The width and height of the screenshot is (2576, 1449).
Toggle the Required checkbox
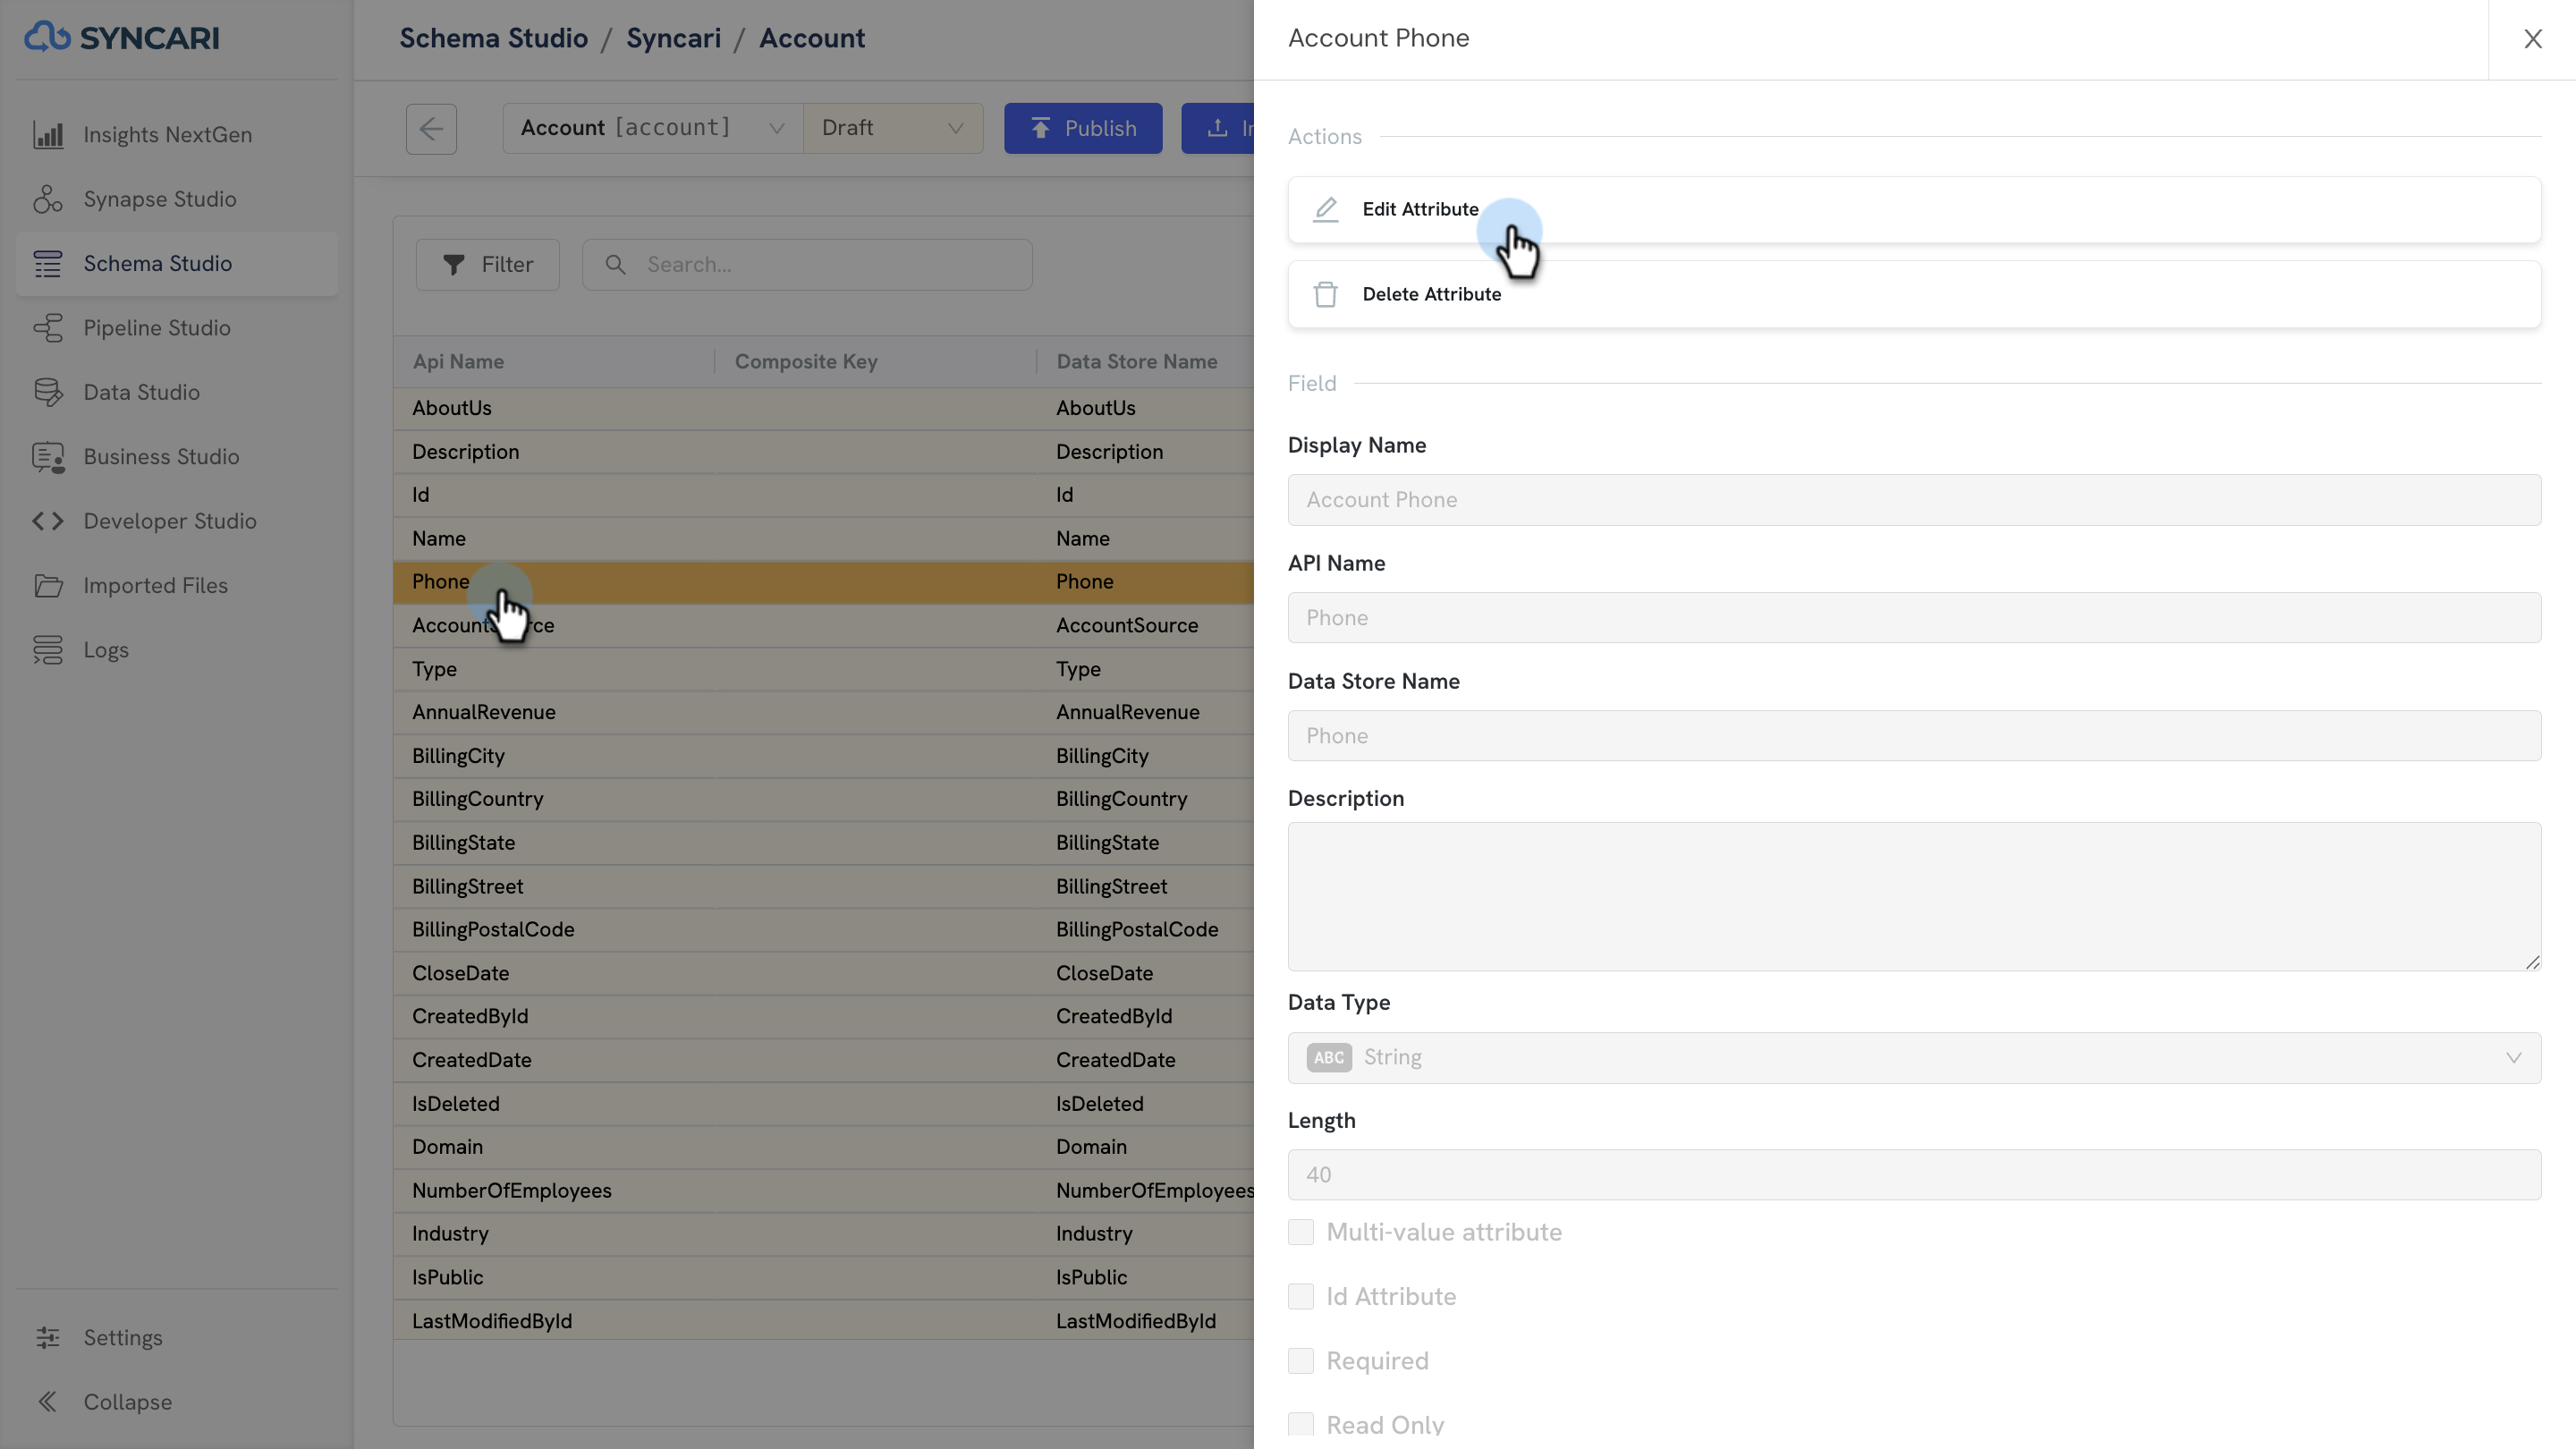click(1301, 1361)
